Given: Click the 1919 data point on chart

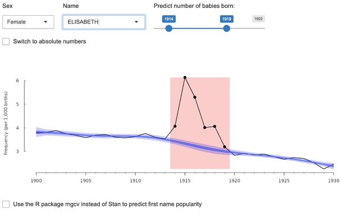Looking at the screenshot, I should [225, 147].
